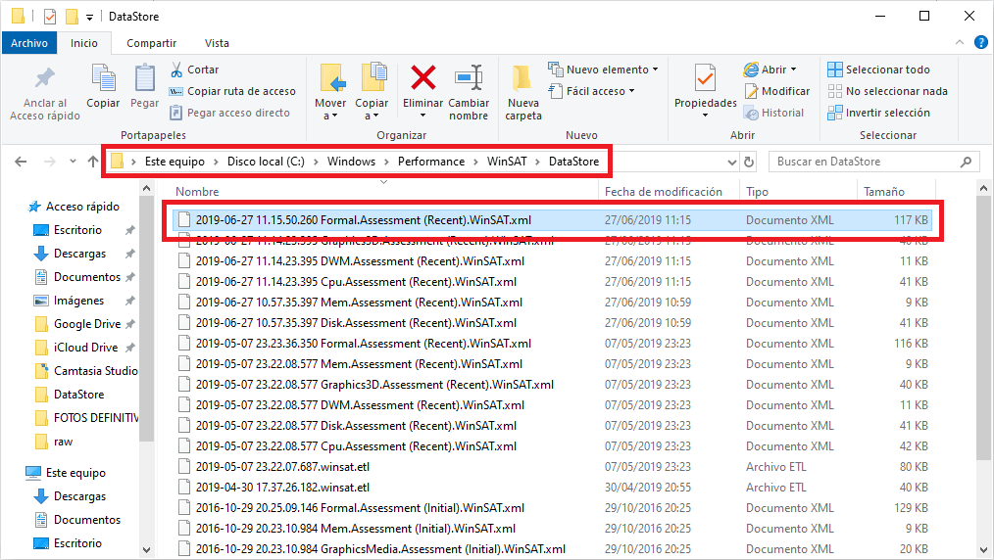Screen dimensions: 994x560
Task: Select 2016-10-29 Formal.Assessment (Initial) file
Action: tap(360, 507)
